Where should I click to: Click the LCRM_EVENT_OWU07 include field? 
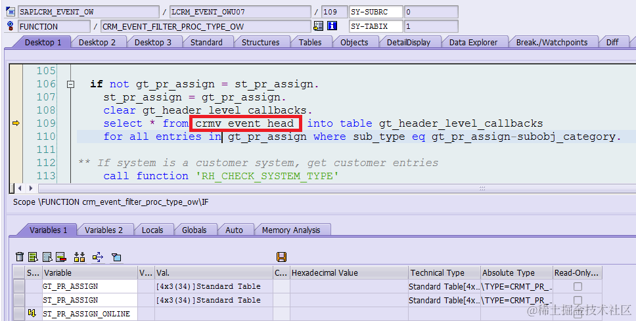(x=240, y=12)
